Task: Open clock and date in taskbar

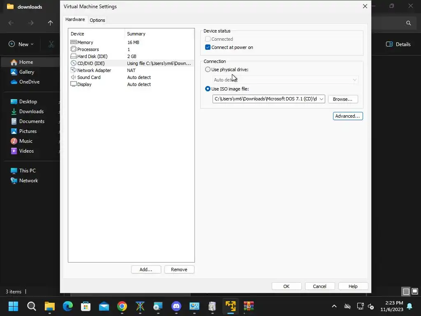Action: (391, 306)
